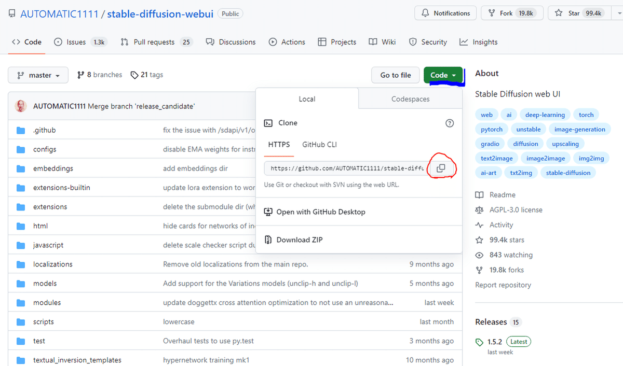623x366 pixels.
Task: Click the stable-diffusion topic tag
Action: [x=568, y=173]
